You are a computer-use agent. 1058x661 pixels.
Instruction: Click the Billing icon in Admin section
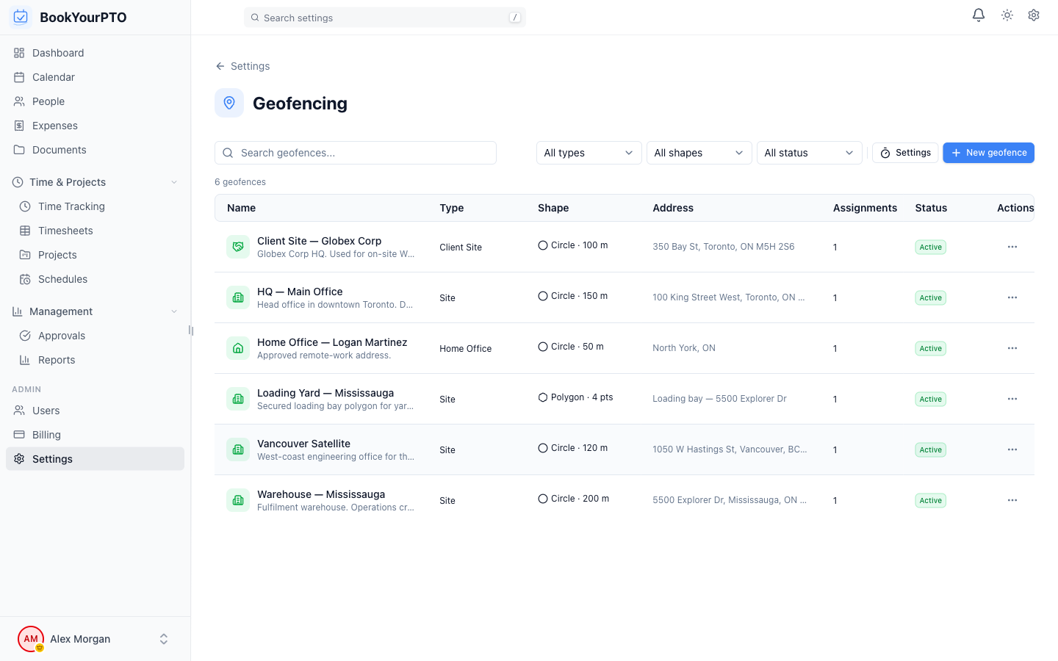pos(18,434)
